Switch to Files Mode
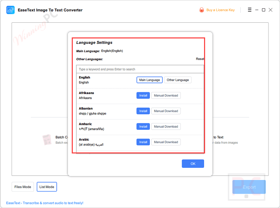 click(22, 187)
